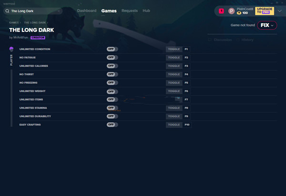Click the F4 hotkey for No Thirst
286x196 pixels.
[186, 74]
